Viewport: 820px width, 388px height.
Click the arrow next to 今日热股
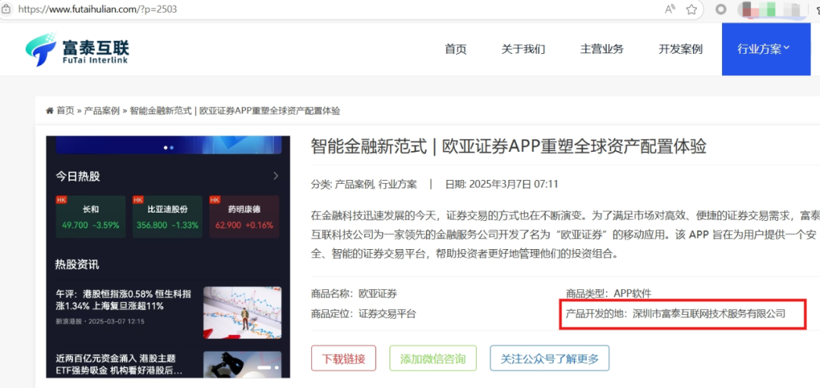tap(276, 176)
